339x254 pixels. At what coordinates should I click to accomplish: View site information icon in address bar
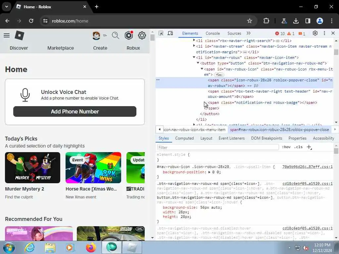[x=45, y=21]
